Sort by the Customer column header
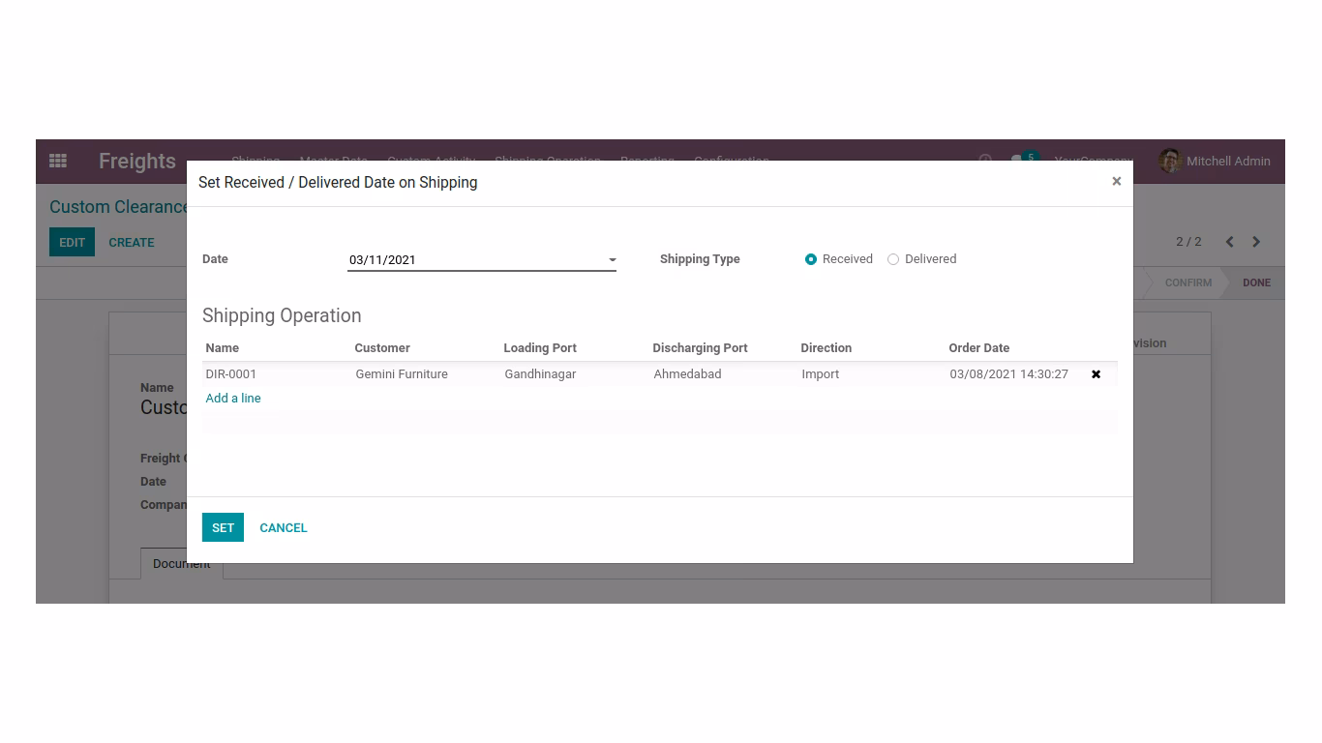Image resolution: width=1322 pixels, height=743 pixels. tap(382, 348)
